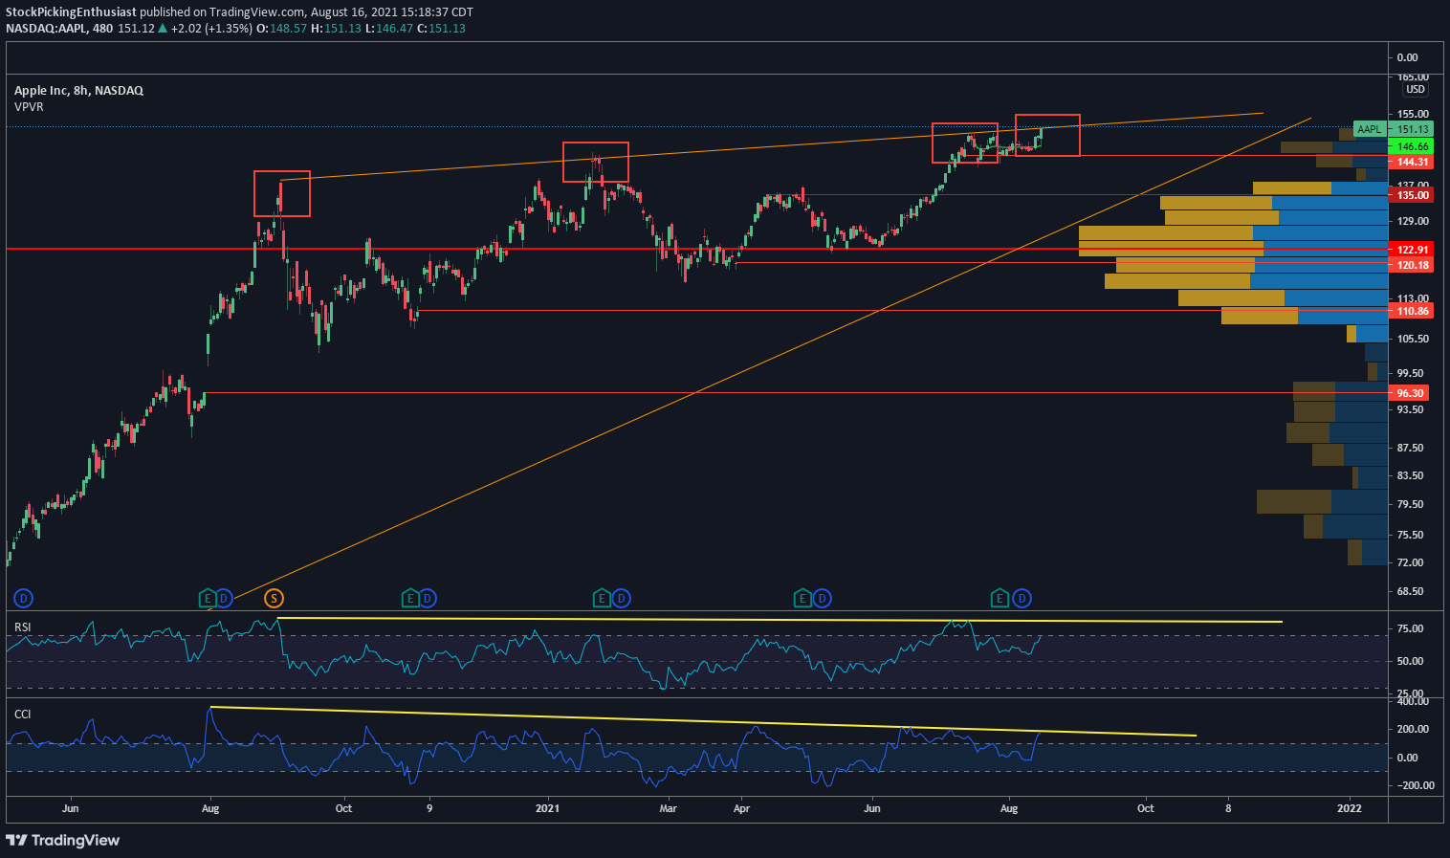Click the H:151.13 high value in the header
Image resolution: width=1450 pixels, height=858 pixels.
(x=337, y=29)
